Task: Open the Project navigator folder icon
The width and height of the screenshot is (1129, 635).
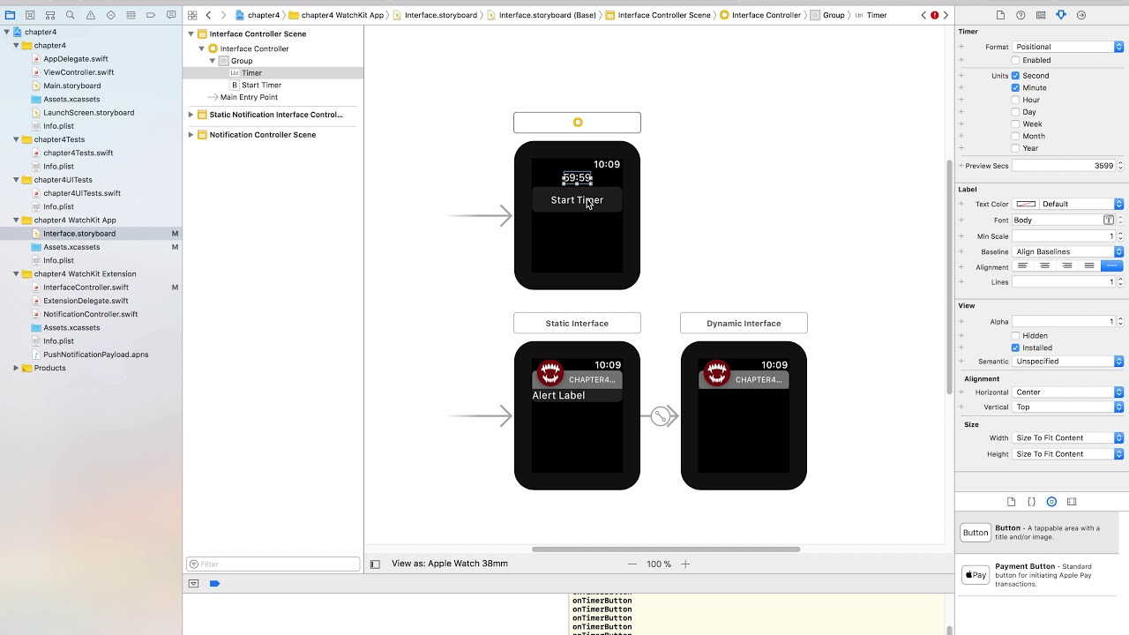Action: click(10, 15)
